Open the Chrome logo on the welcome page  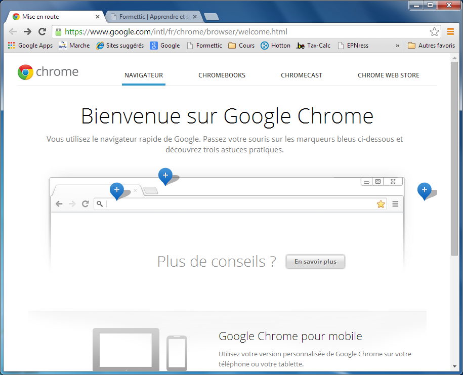(24, 72)
